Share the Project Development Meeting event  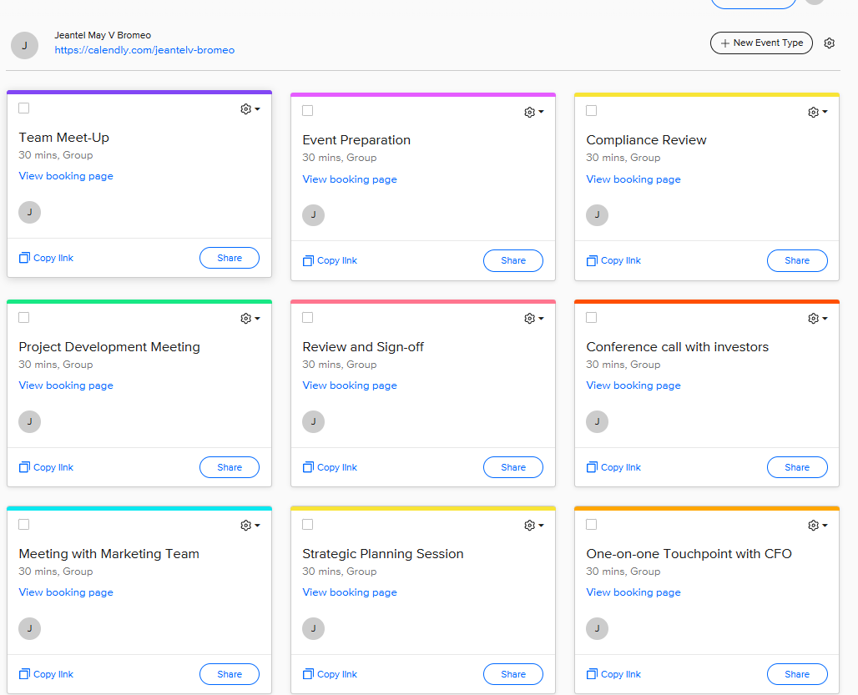pyautogui.click(x=230, y=467)
